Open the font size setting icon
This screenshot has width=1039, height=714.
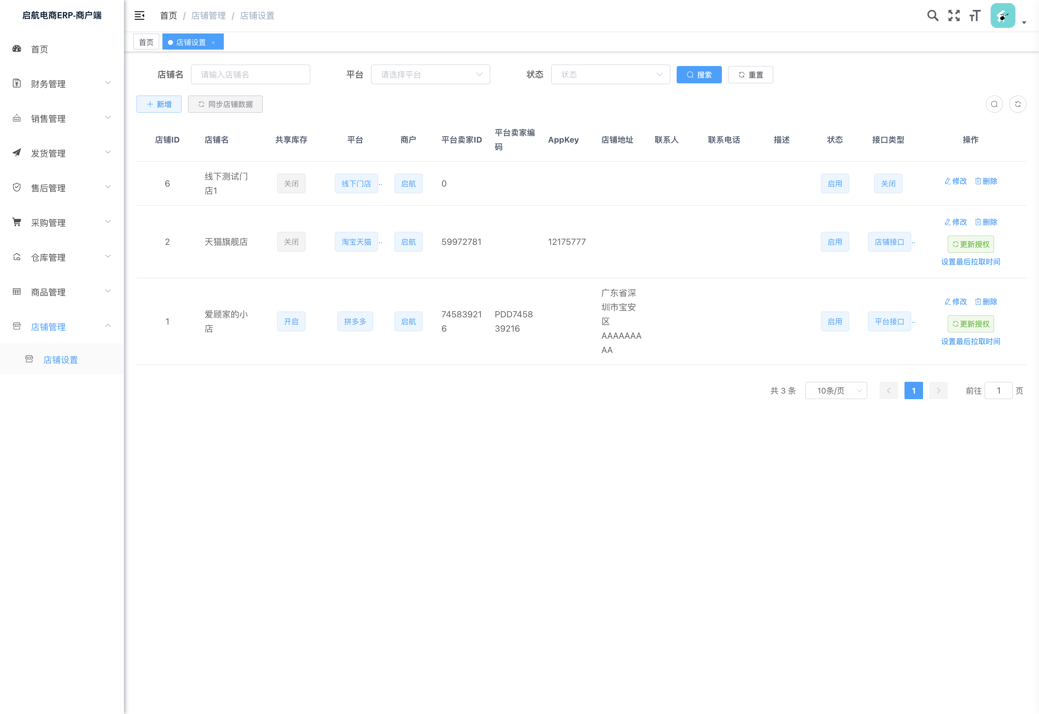point(975,16)
